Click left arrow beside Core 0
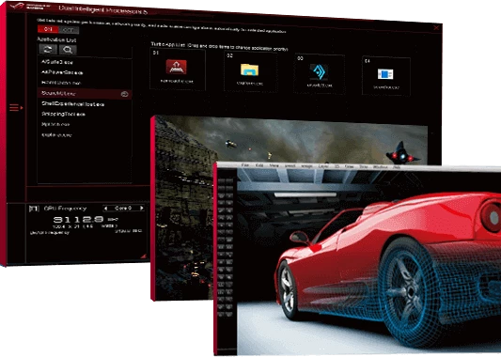501x357 pixels. (x=105, y=209)
